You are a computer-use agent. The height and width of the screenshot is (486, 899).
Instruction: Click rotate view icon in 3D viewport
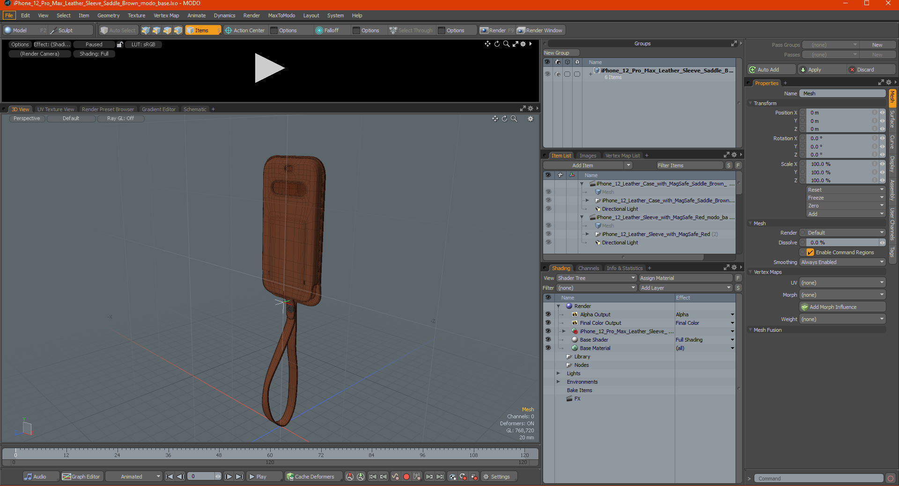tap(504, 119)
